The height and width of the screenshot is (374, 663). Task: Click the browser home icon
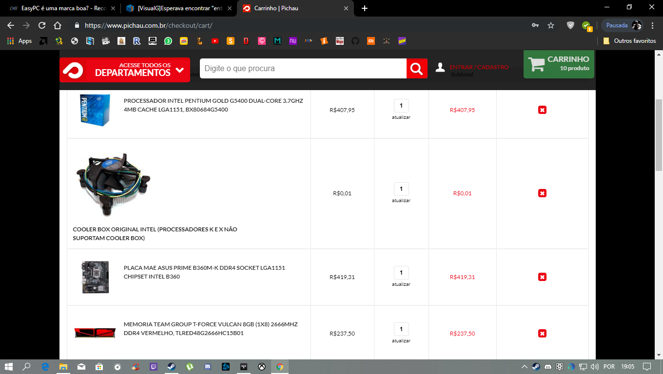point(58,25)
